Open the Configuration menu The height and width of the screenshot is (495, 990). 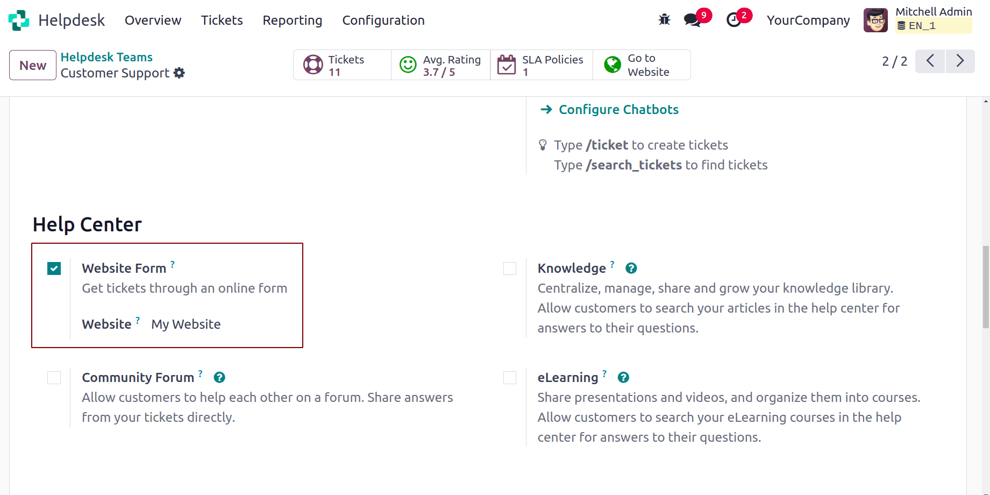click(383, 20)
